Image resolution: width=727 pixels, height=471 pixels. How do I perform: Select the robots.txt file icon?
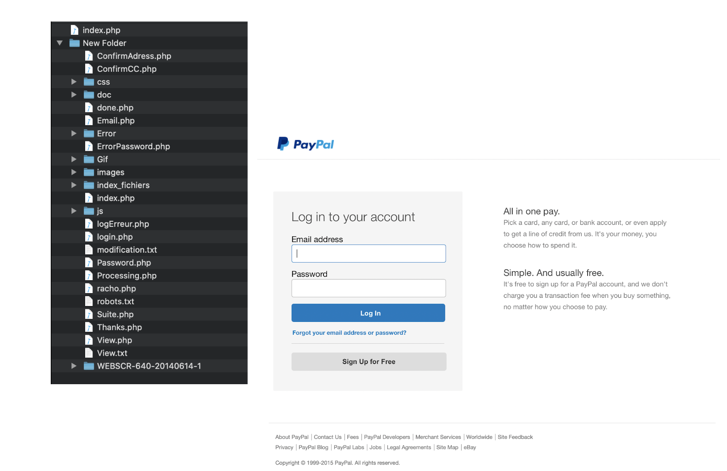tap(89, 301)
